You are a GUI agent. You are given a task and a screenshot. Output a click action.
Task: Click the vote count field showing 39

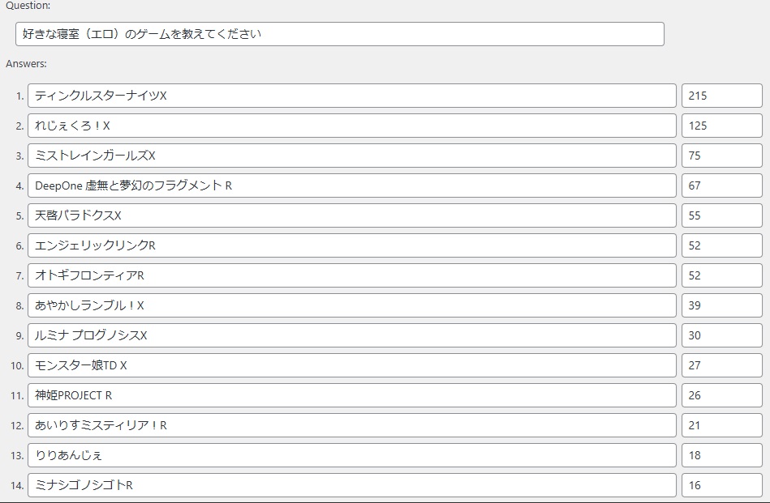[721, 305]
